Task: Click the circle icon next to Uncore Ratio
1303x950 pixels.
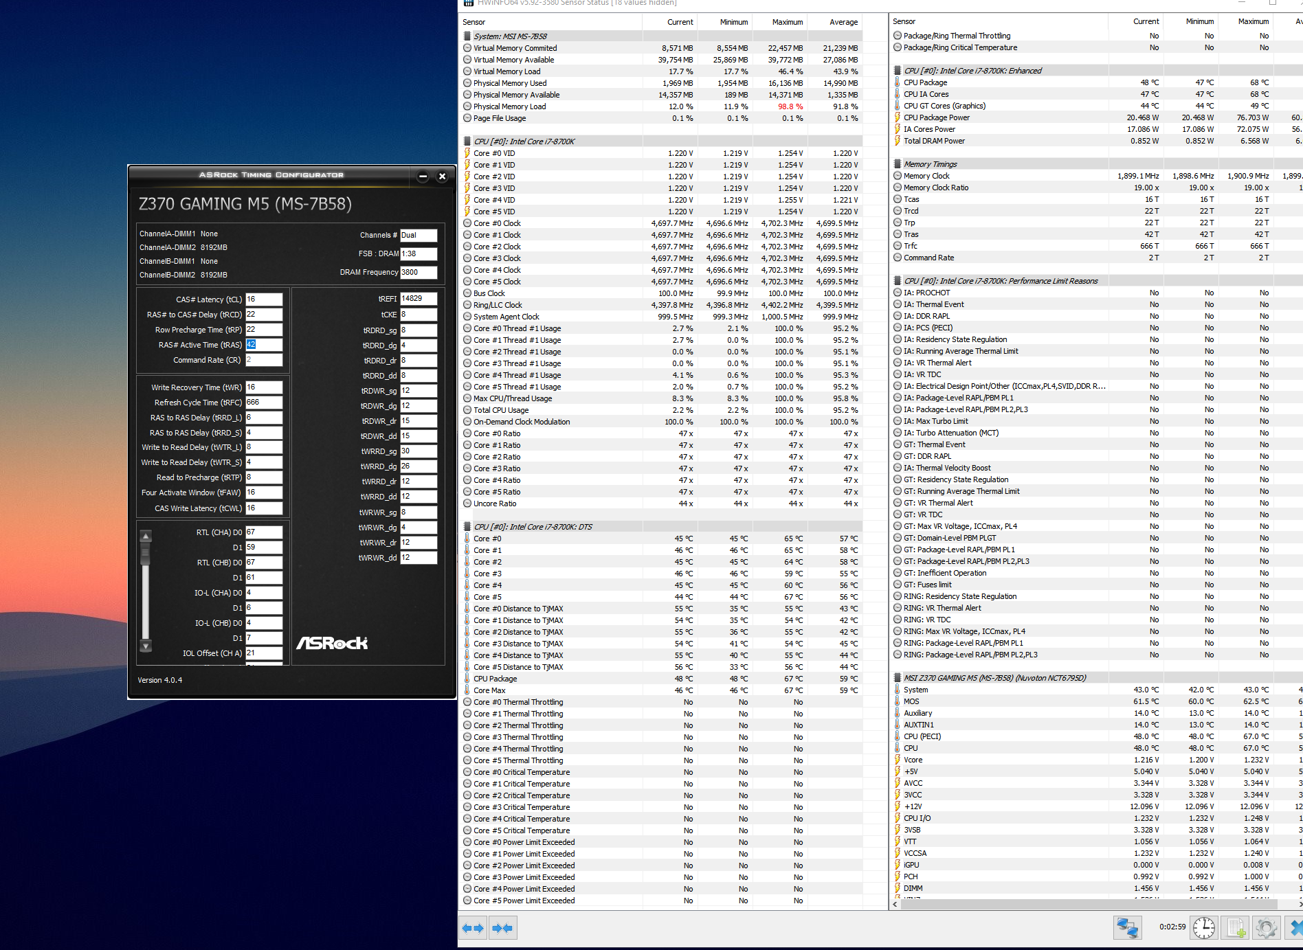Action: pos(467,504)
